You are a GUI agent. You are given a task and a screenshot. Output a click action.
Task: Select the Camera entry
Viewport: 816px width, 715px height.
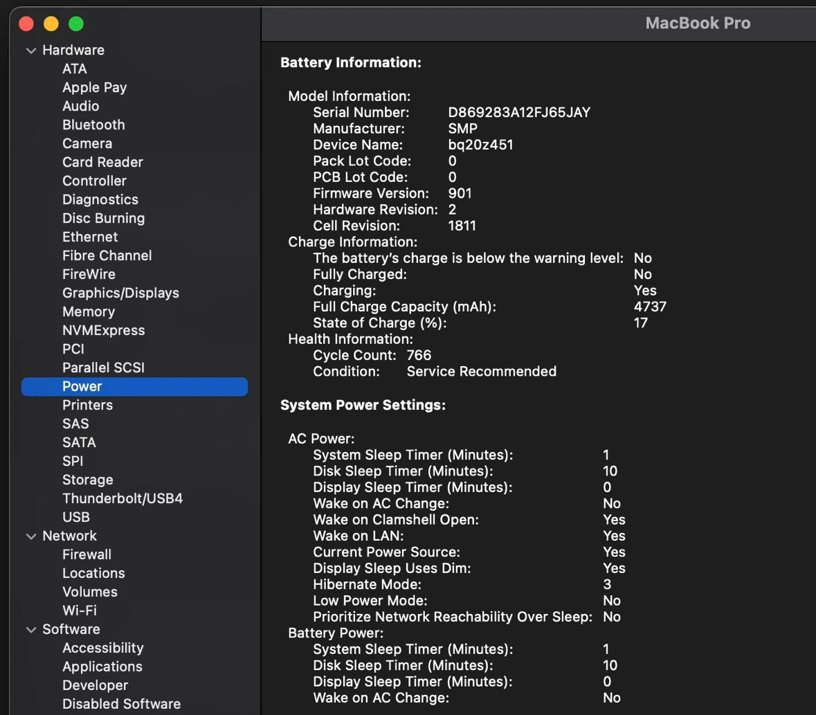(x=87, y=144)
